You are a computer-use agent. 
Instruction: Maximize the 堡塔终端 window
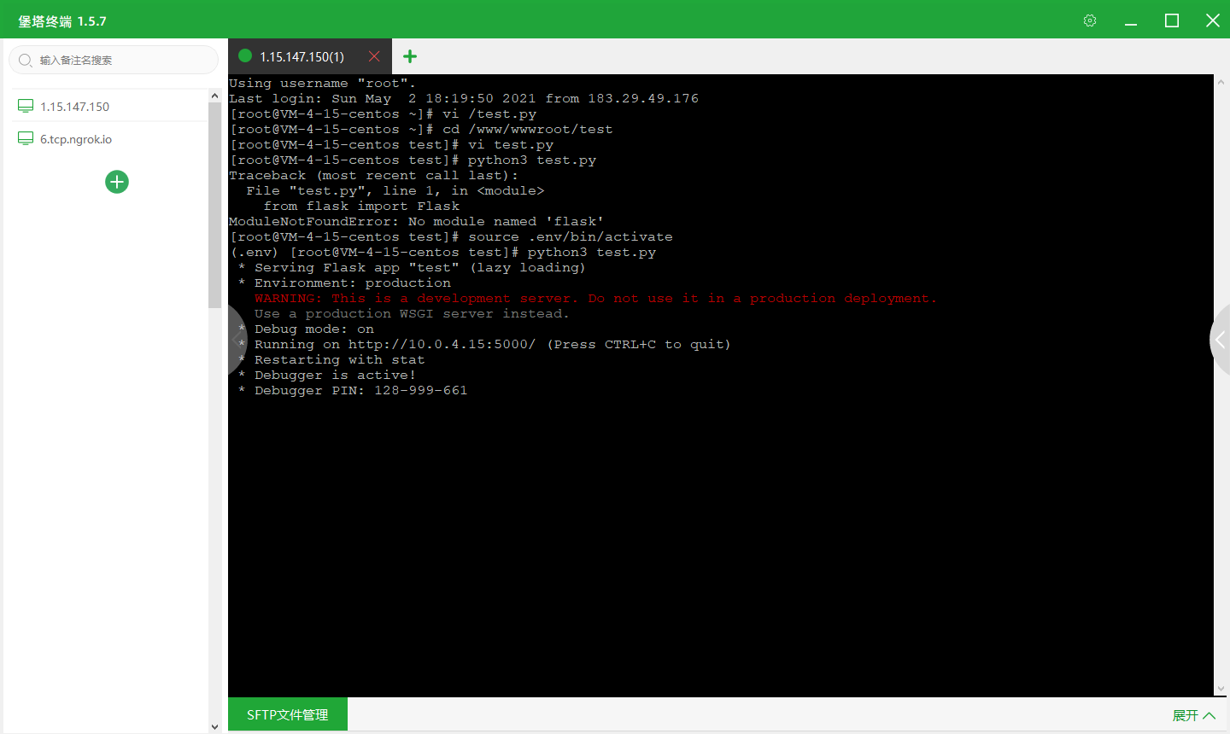pos(1172,20)
